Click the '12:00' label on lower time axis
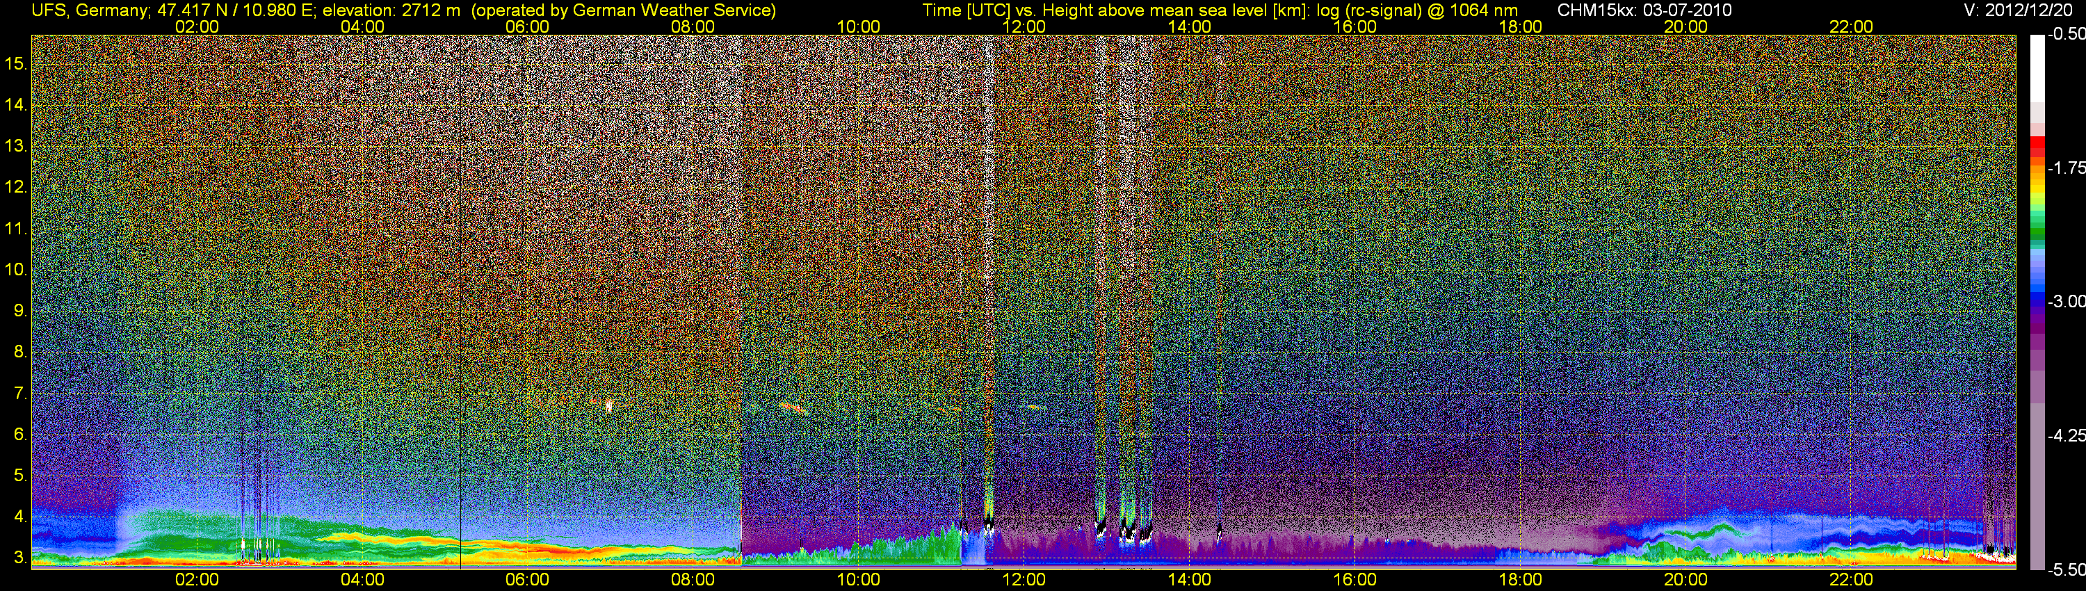 click(1024, 580)
